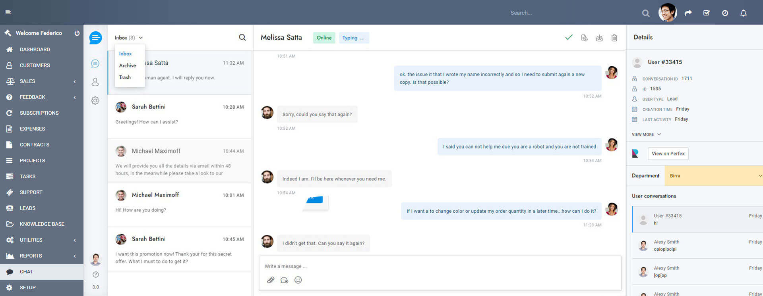Mark conversation resolved with green checkmark
The height and width of the screenshot is (296, 763).
tap(569, 37)
